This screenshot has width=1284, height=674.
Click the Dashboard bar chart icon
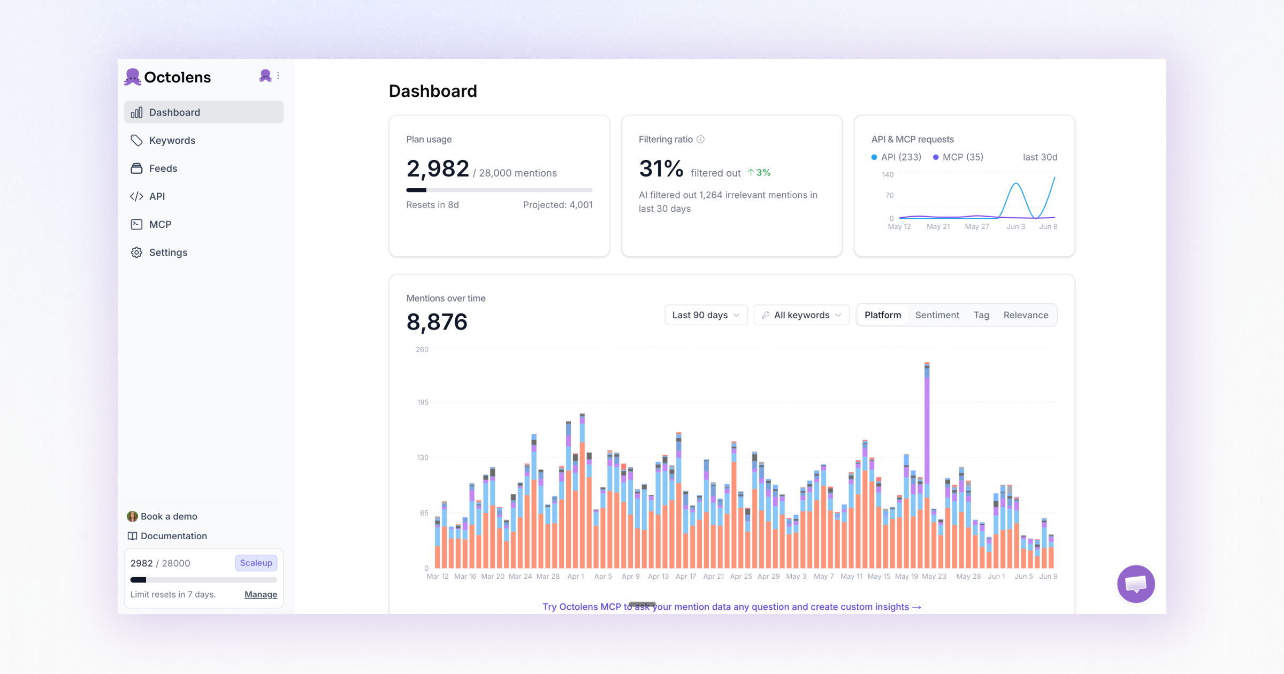tap(136, 112)
